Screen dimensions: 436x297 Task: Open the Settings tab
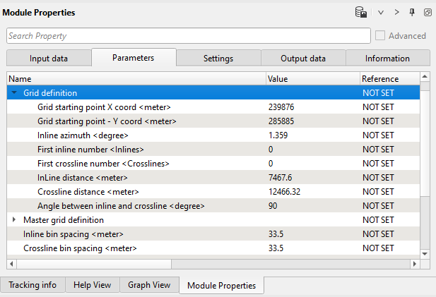tap(218, 59)
